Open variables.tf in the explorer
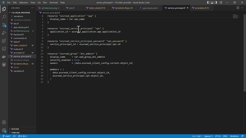The width and height of the screenshot is (246, 138). pos(19,71)
